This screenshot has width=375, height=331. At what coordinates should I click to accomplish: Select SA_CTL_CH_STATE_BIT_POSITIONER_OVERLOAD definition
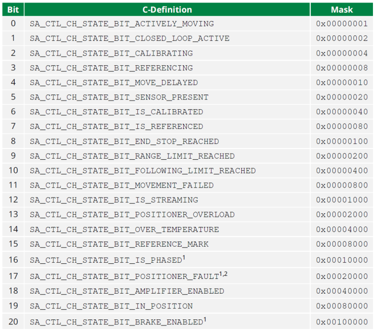[132, 214]
